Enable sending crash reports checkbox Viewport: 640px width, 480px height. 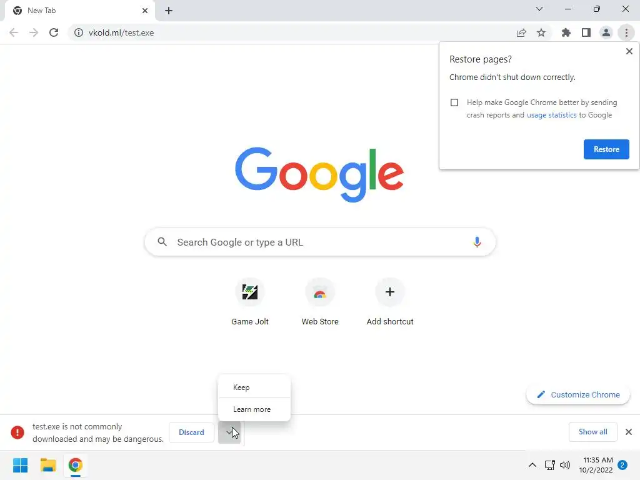[x=454, y=102]
